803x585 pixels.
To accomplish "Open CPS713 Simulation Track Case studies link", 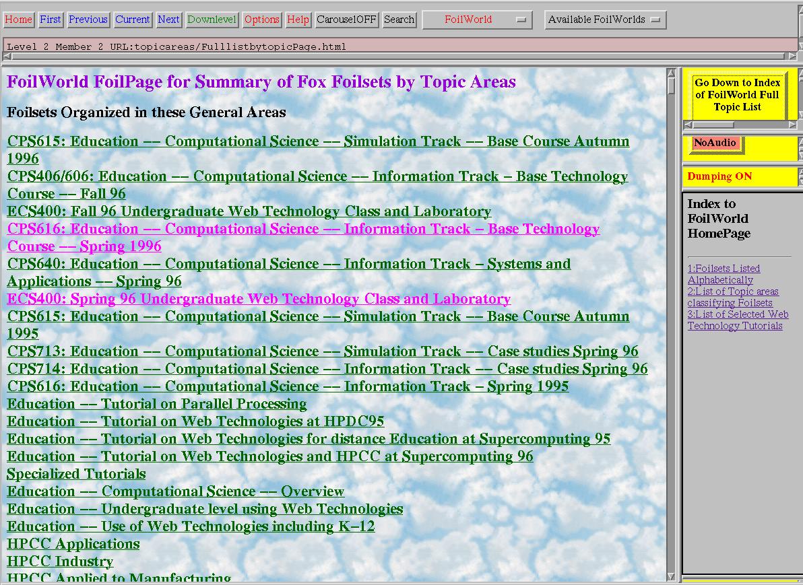I will [x=323, y=351].
